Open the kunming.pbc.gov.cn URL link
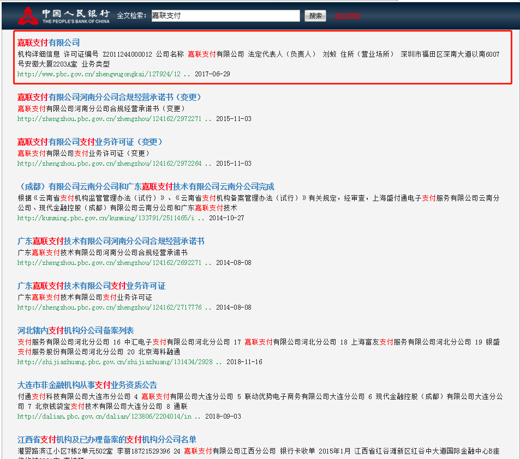 click(x=111, y=218)
